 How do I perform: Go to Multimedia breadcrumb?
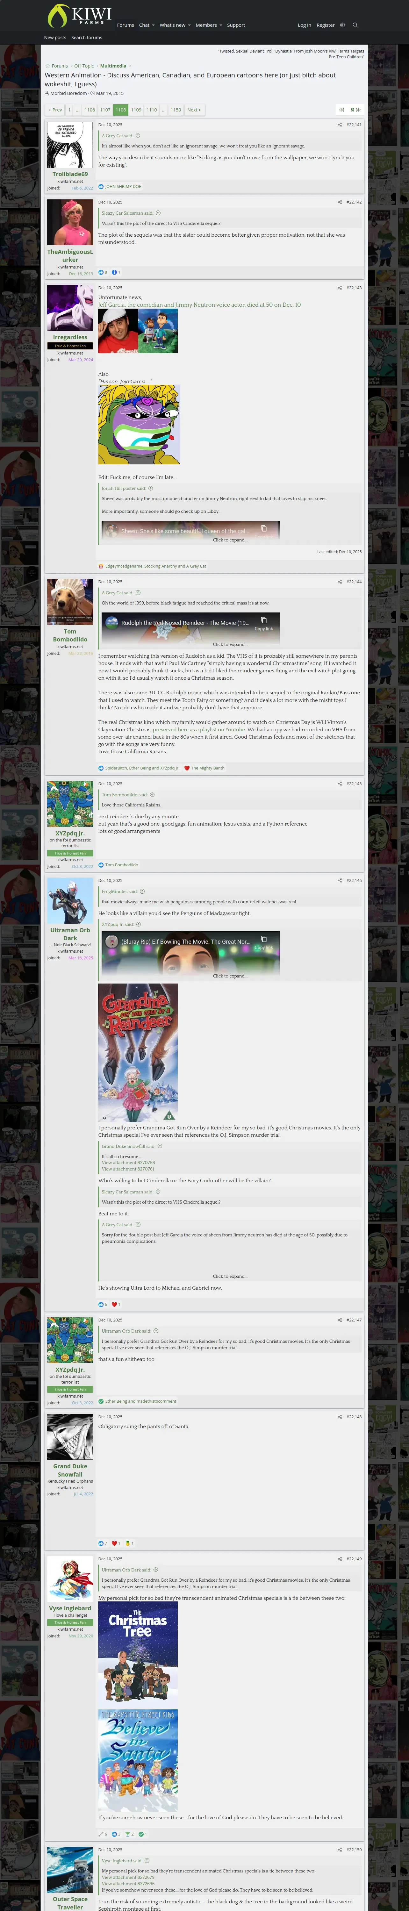(113, 66)
